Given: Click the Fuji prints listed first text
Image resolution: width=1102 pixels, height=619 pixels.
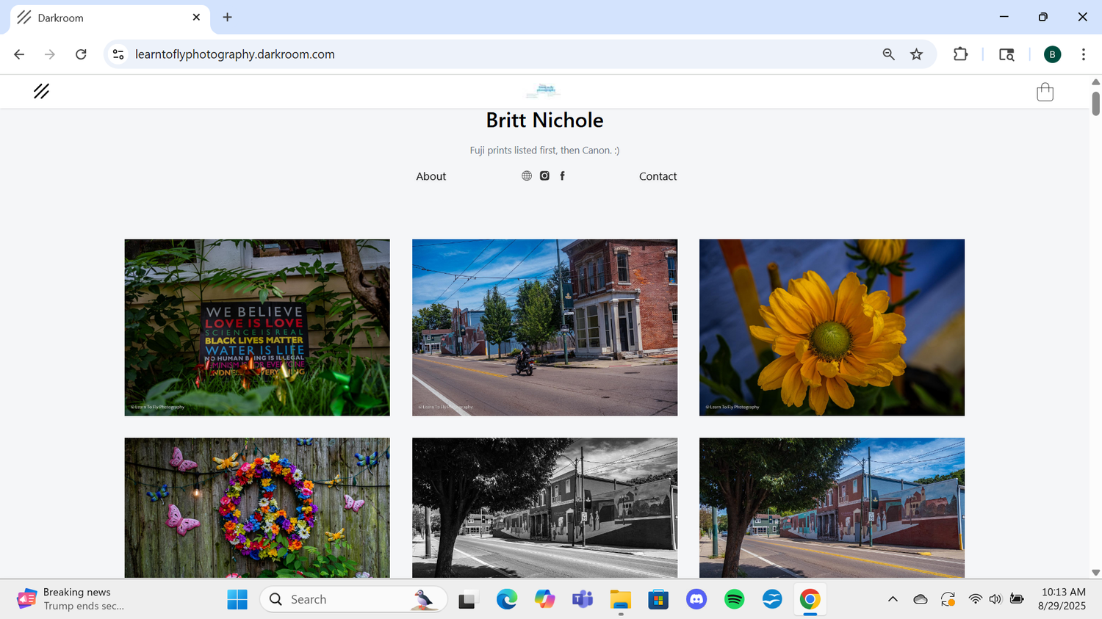Looking at the screenshot, I should (544, 150).
